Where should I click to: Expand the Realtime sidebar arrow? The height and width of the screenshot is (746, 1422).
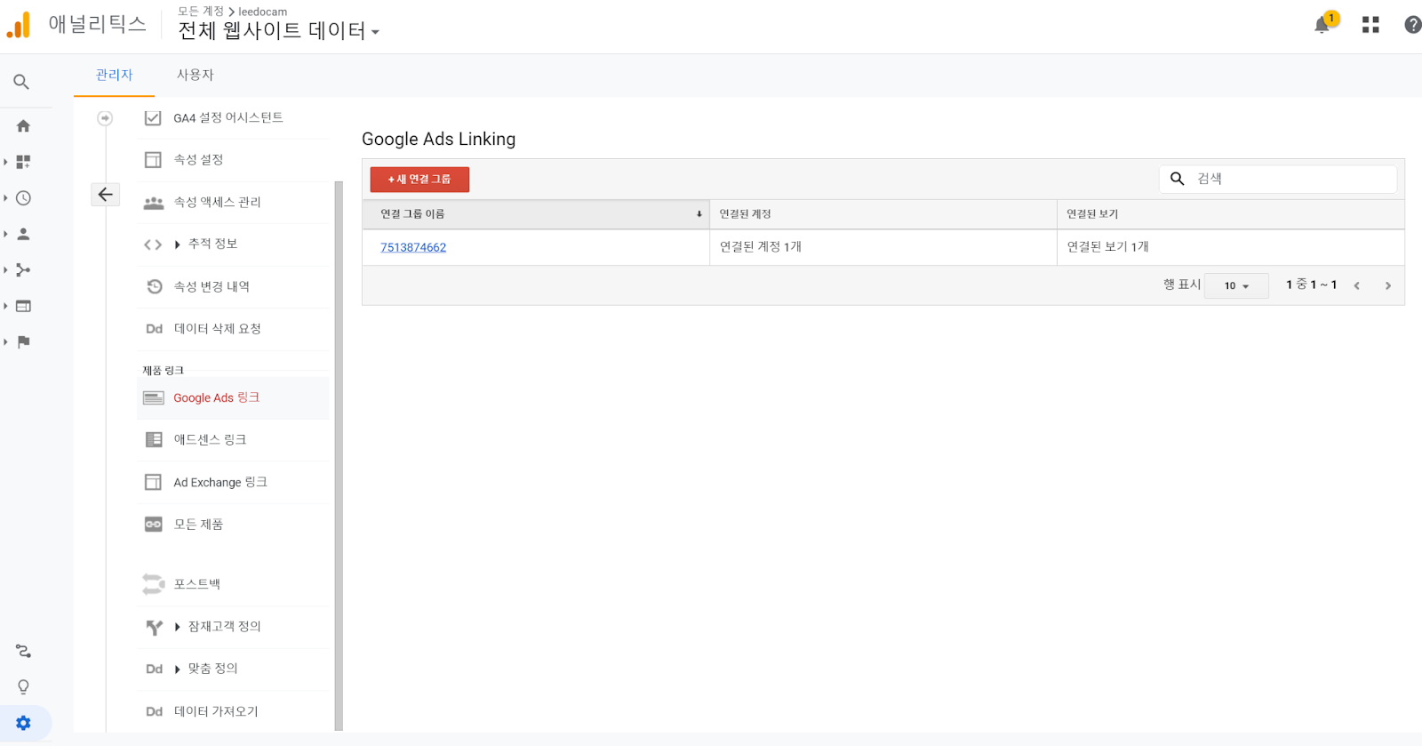[x=5, y=198]
